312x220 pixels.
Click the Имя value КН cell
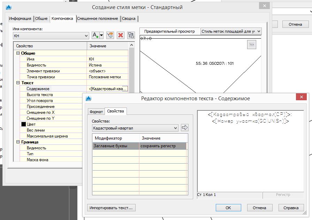pyautogui.click(x=107, y=59)
